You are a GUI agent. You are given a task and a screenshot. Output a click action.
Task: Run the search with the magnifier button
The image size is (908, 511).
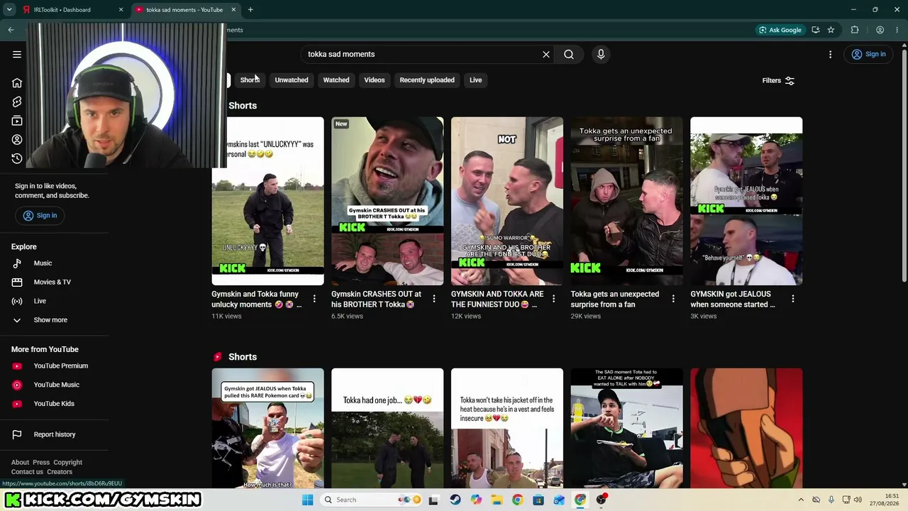coord(569,54)
